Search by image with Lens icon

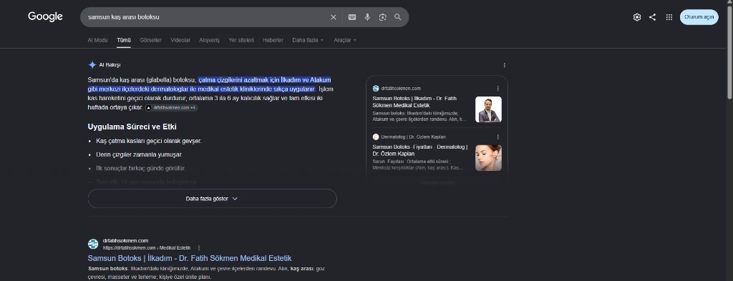pyautogui.click(x=383, y=17)
